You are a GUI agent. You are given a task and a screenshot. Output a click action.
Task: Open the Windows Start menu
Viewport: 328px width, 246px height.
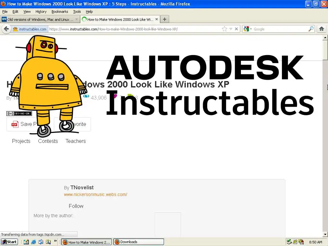click(x=9, y=242)
